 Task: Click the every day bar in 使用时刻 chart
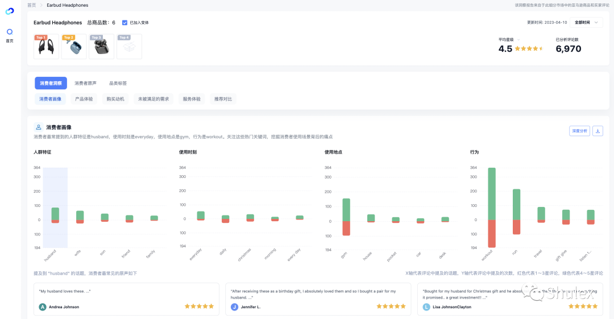[x=300, y=217]
